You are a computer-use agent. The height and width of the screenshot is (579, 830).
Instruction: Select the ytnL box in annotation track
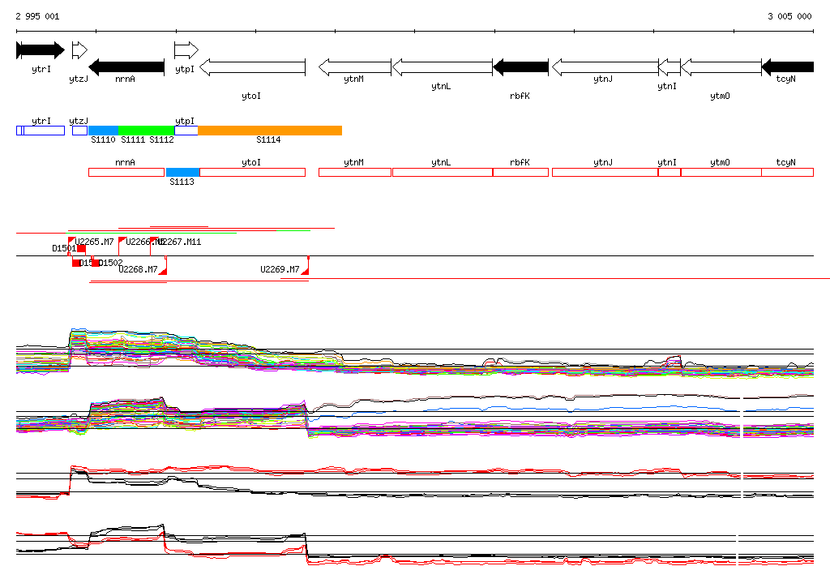pos(442,172)
